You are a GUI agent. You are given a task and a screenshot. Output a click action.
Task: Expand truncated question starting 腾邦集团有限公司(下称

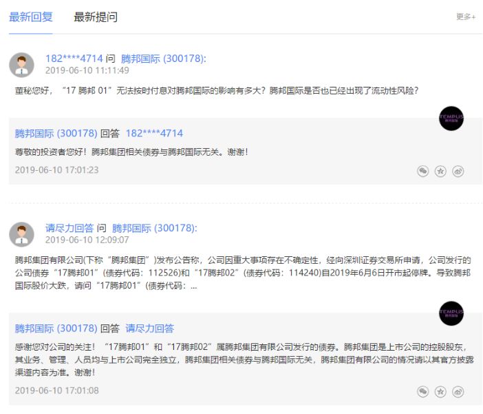coord(243,273)
